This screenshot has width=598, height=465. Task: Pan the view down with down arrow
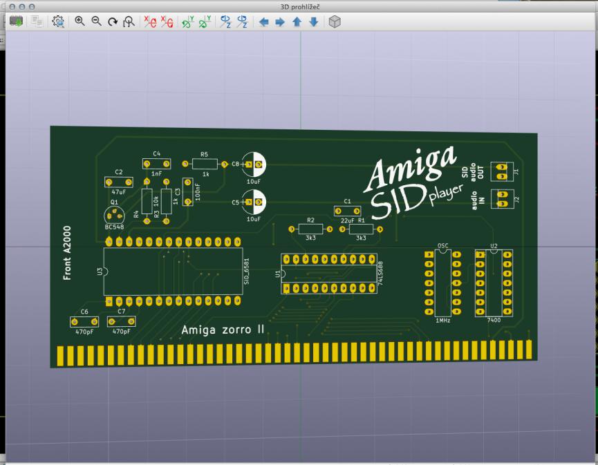(313, 22)
